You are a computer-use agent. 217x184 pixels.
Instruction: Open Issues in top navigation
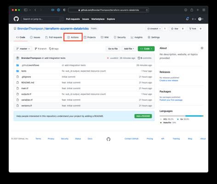coord(86,19)
